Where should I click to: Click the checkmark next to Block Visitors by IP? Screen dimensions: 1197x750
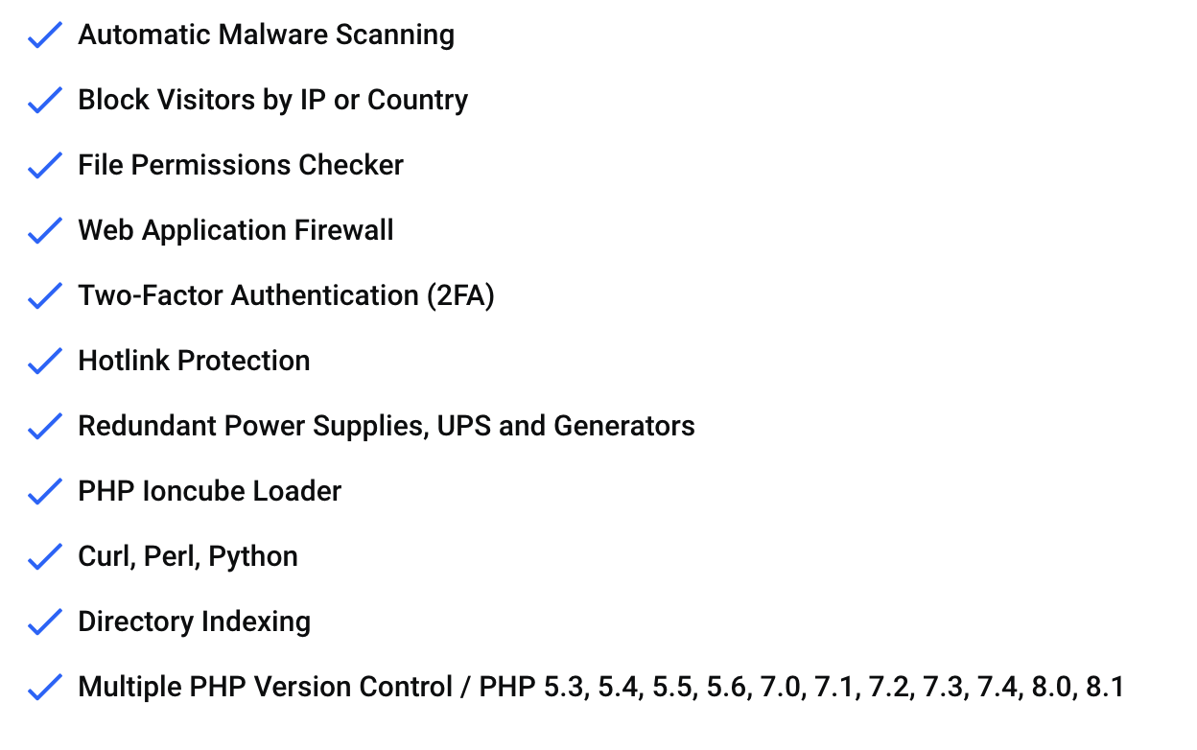point(44,101)
